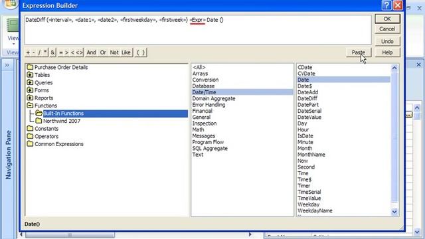The height and width of the screenshot is (239, 425).
Task: Select Purchase Order Details folder
Action: pyautogui.click(x=61, y=67)
